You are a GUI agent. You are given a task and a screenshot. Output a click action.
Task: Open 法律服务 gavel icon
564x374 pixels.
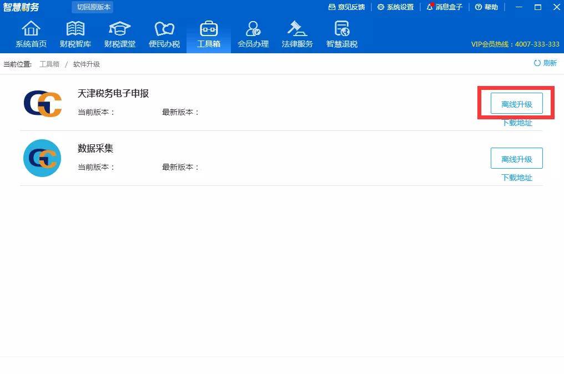pos(297,28)
